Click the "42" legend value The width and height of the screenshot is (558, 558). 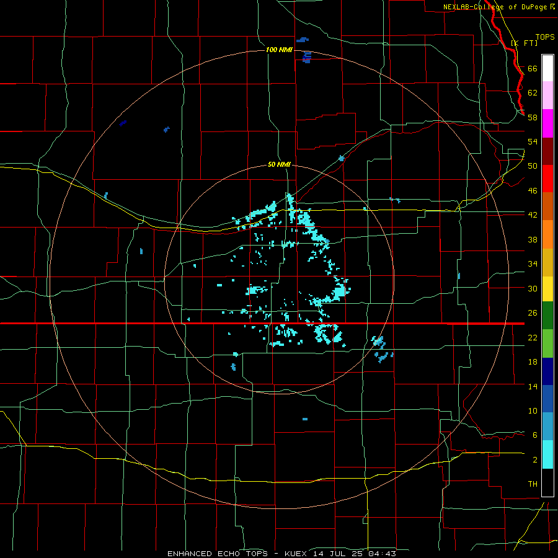[x=533, y=215]
